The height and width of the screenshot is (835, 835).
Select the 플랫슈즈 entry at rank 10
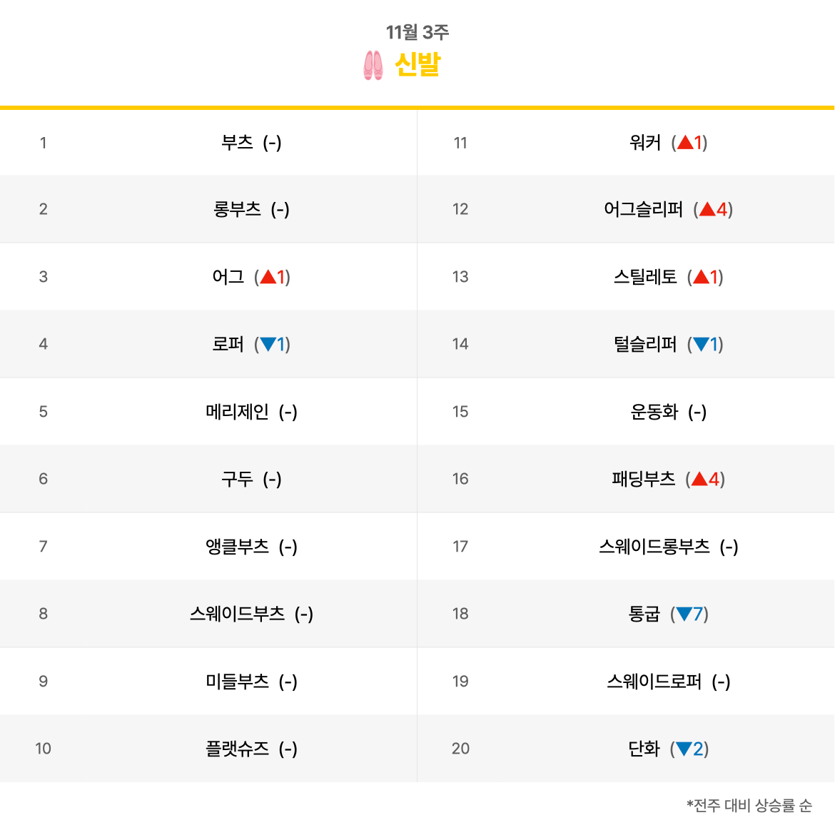coord(238,749)
